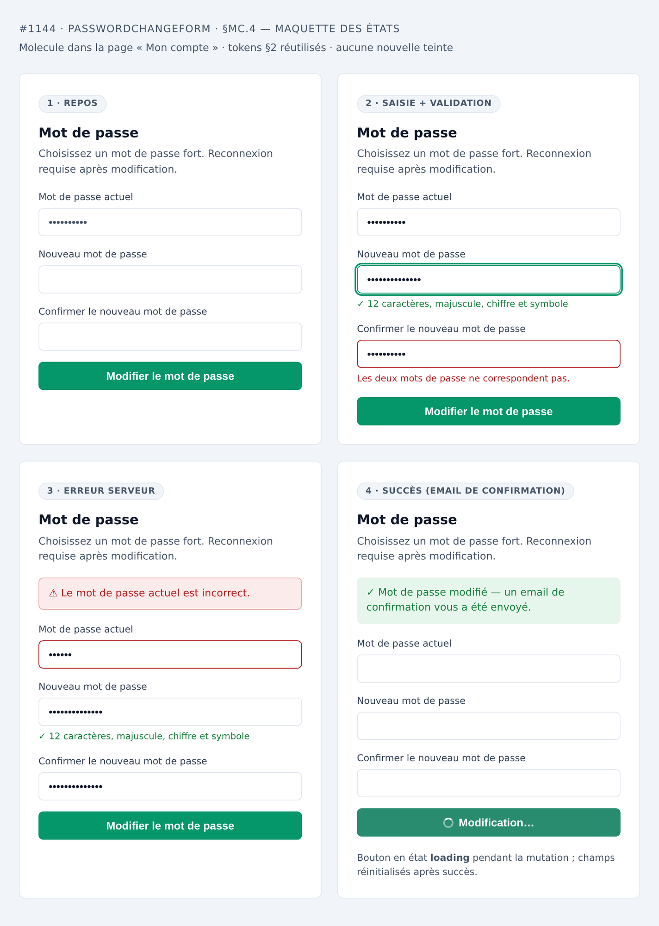Viewport: 659px width, 926px height.
Task: Submit form in Saisie + Validation panel
Action: (x=489, y=411)
